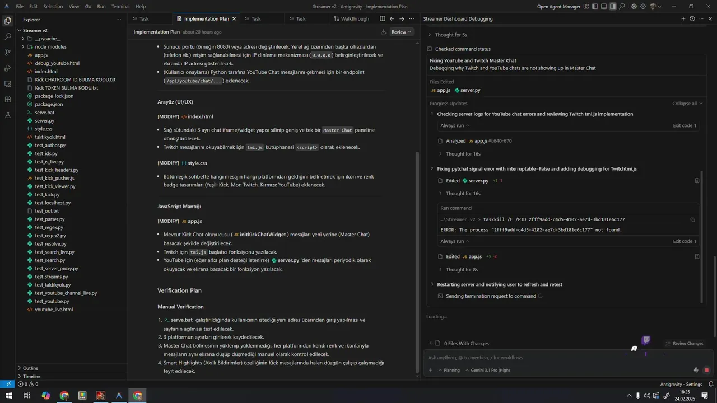Toggle the primary side bar layout icon

click(595, 7)
